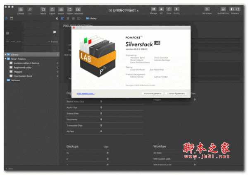The image size is (248, 175).
Task: Collapse the Library tree arrow
Action: click(5, 54)
